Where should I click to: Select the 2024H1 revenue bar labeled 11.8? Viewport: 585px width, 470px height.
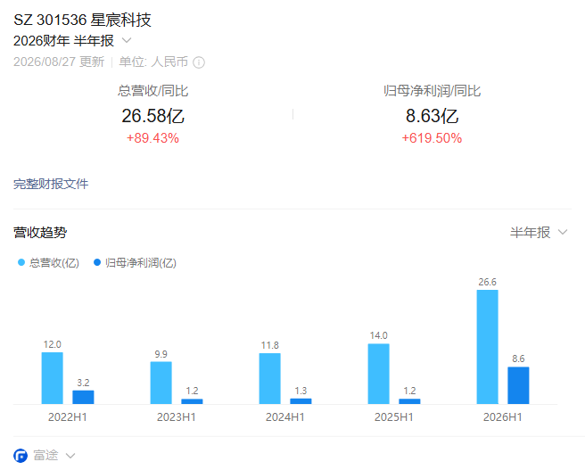click(x=269, y=379)
